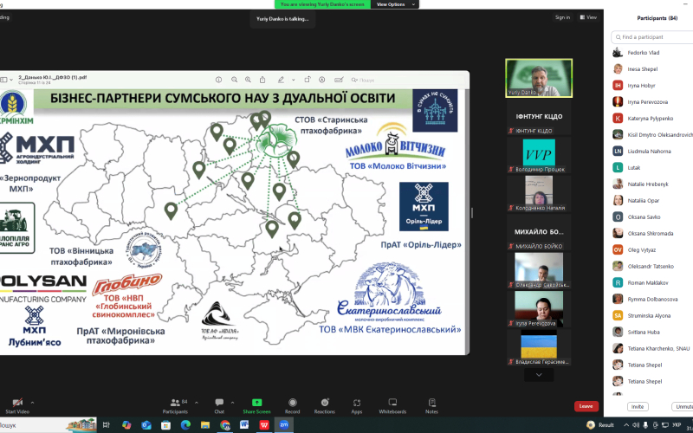Click the red Leave button
The width and height of the screenshot is (693, 433).
(586, 406)
